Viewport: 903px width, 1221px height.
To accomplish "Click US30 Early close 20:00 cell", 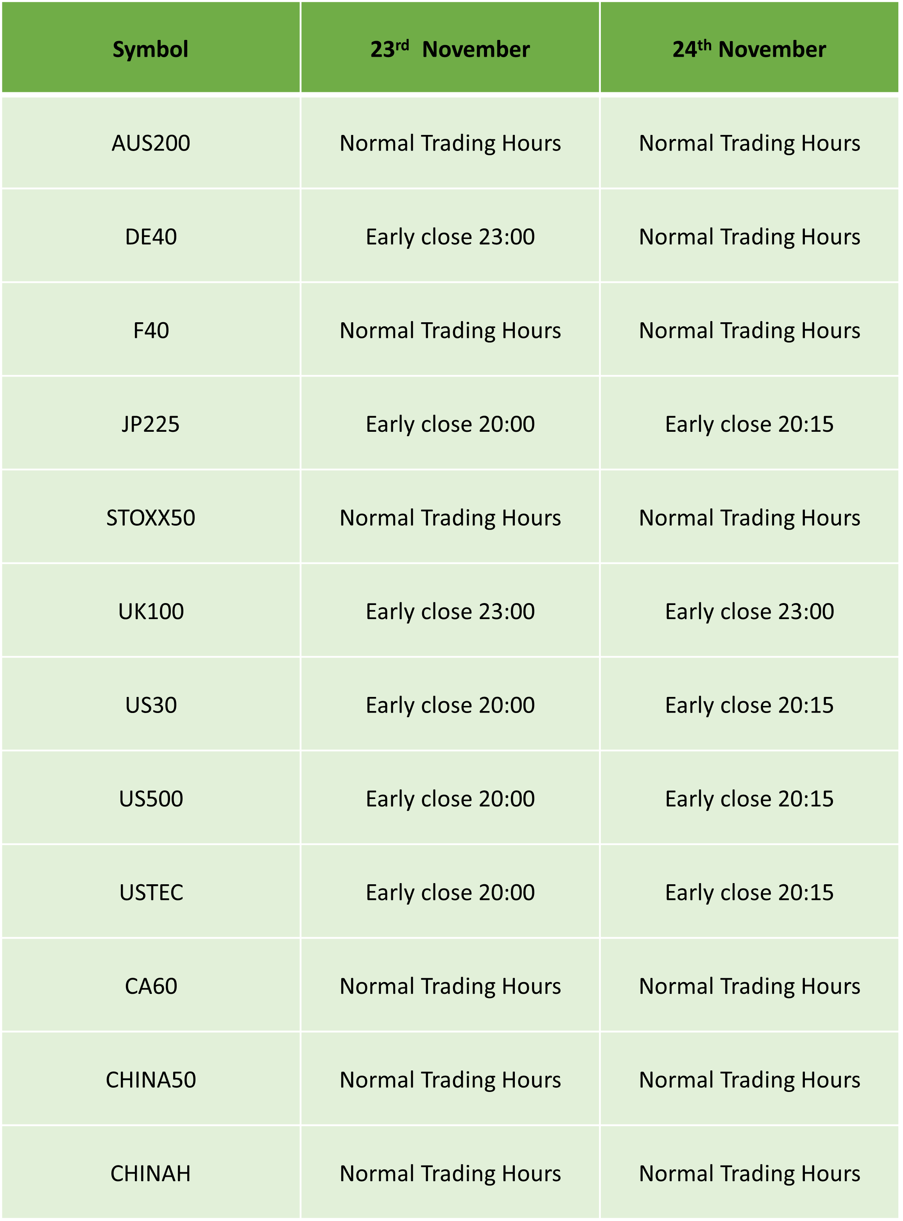I will 450,704.
